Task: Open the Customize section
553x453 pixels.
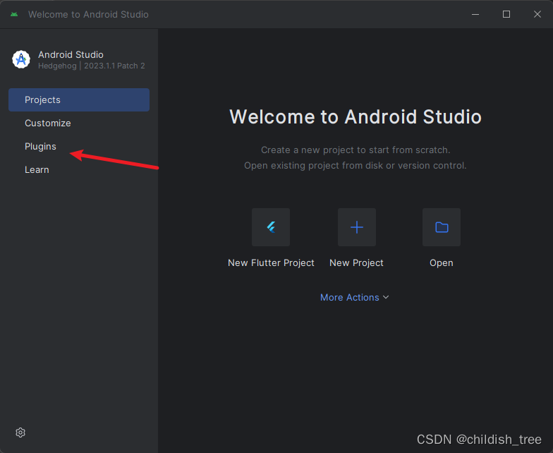Action: tap(79, 123)
